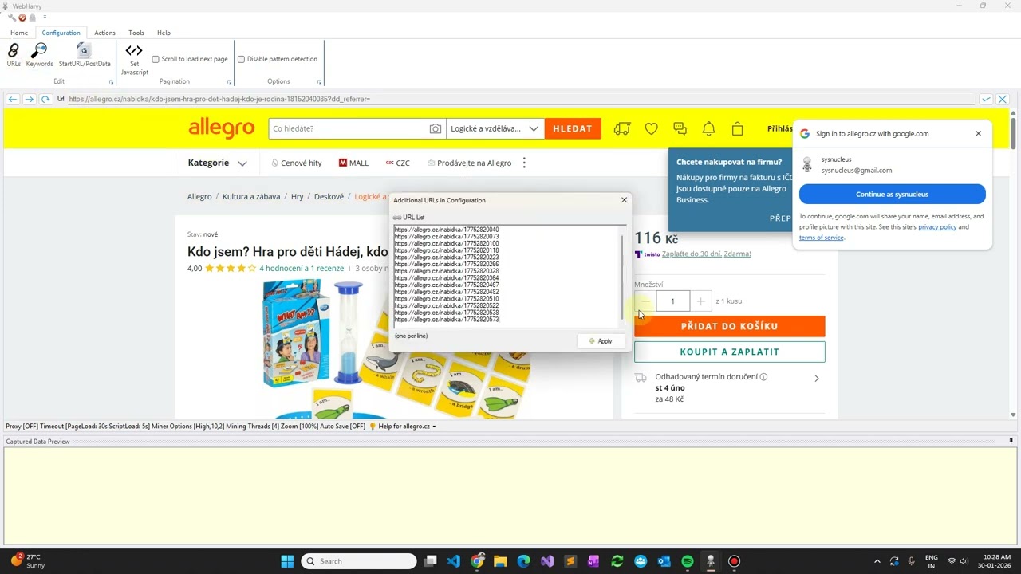
Task: Open Allegro messages chat icon
Action: tap(680, 128)
